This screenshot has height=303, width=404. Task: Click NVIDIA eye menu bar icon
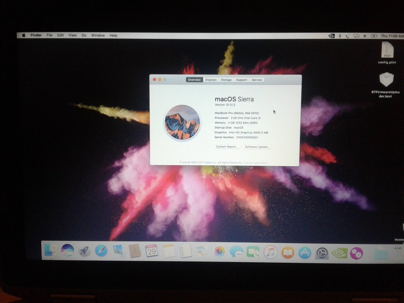[x=332, y=36]
